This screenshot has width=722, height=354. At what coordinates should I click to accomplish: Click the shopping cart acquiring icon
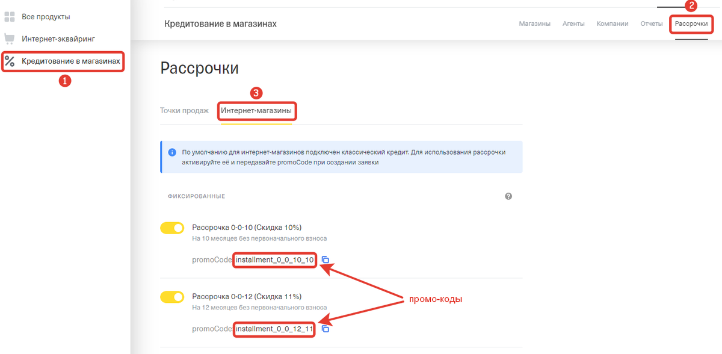click(x=10, y=39)
